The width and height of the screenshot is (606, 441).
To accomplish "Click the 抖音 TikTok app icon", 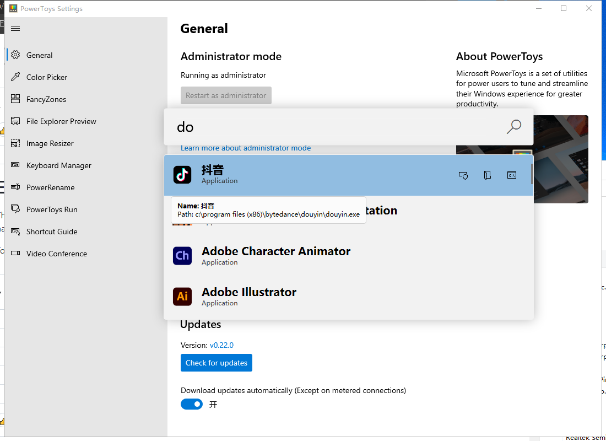I will [182, 175].
